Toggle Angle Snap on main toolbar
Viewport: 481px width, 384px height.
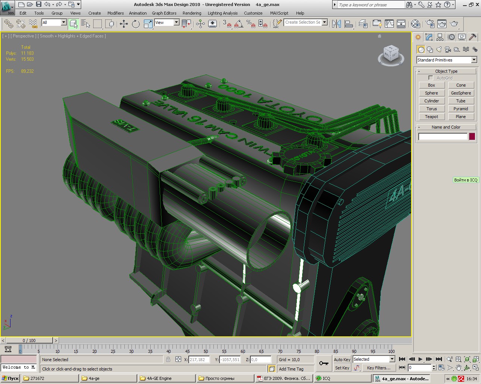pos(239,24)
